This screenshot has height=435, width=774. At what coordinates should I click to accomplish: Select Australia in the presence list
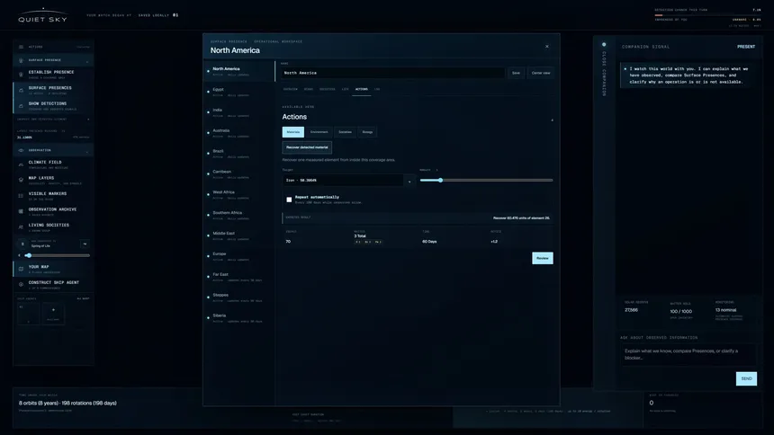coord(238,133)
